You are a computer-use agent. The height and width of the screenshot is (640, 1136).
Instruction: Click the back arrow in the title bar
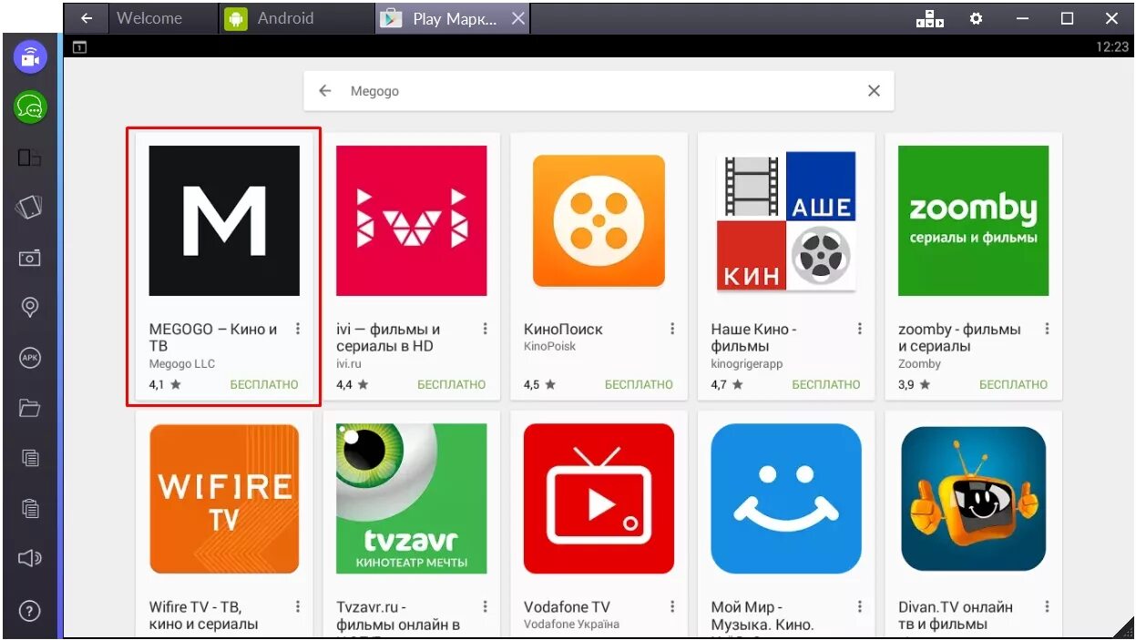pyautogui.click(x=87, y=18)
